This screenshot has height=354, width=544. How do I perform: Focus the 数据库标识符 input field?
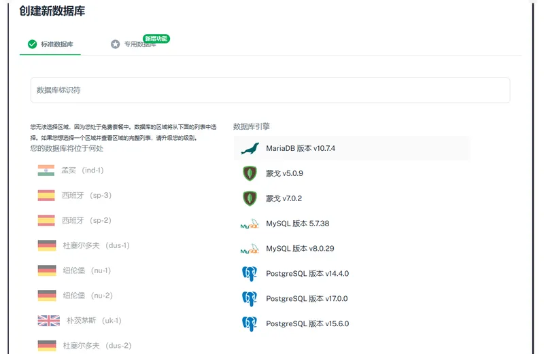pyautogui.click(x=270, y=90)
